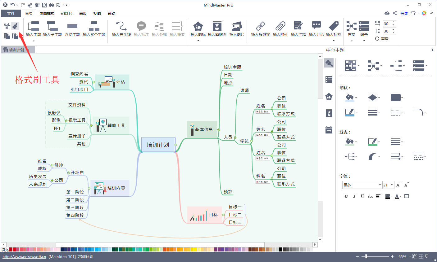Click 浮动主题 floating topic icon
This screenshot has height=262, width=437.
(72, 27)
